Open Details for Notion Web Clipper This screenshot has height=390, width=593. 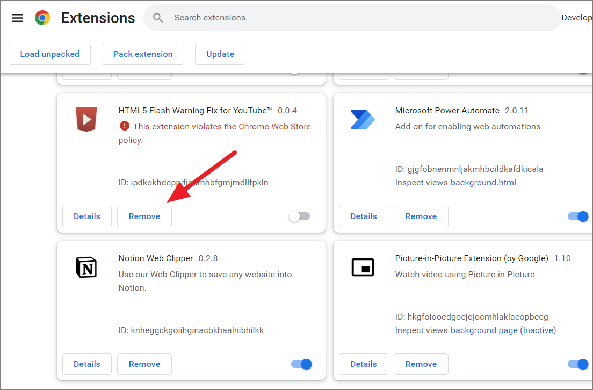87,364
